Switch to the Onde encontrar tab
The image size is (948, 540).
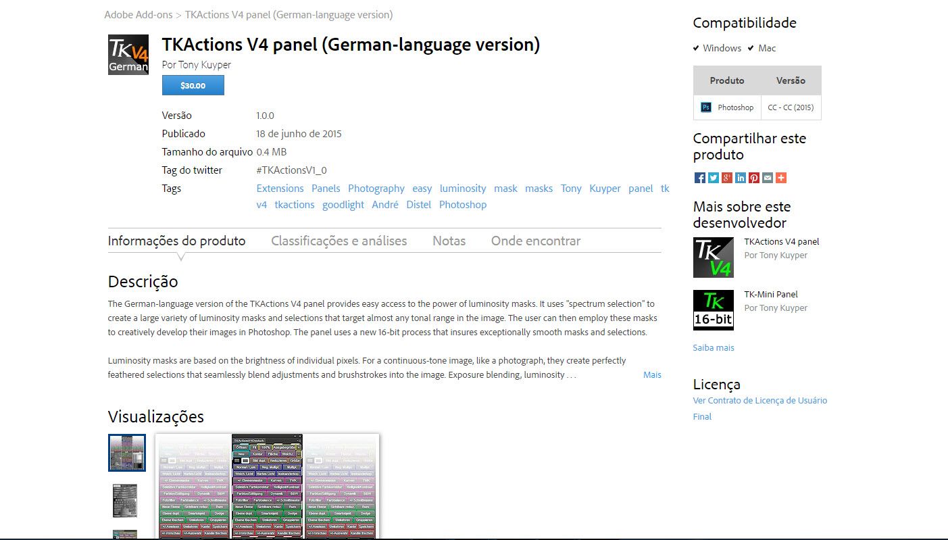tap(536, 241)
